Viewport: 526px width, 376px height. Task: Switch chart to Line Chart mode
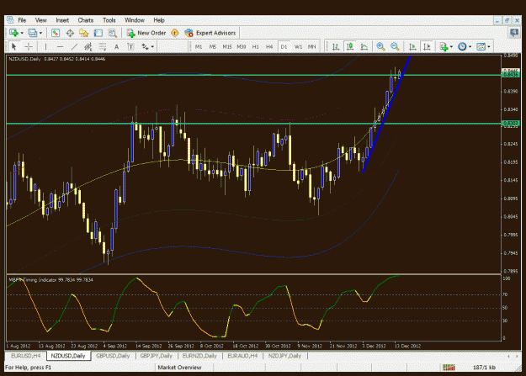[x=364, y=46]
